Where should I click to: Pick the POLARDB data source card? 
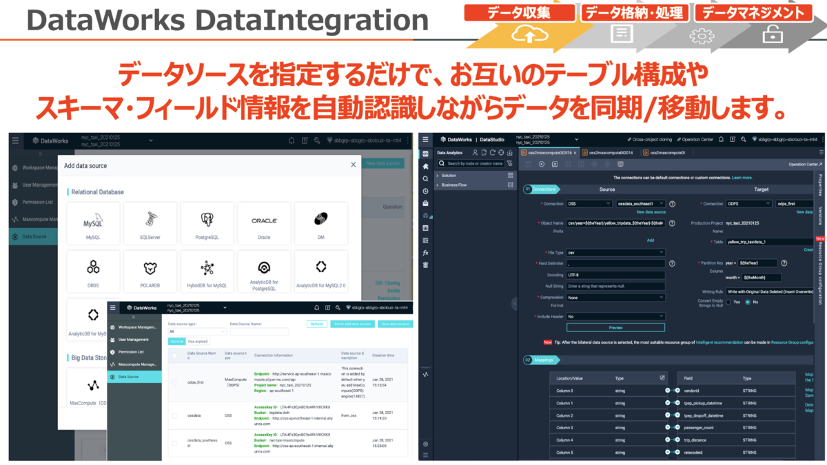[150, 272]
